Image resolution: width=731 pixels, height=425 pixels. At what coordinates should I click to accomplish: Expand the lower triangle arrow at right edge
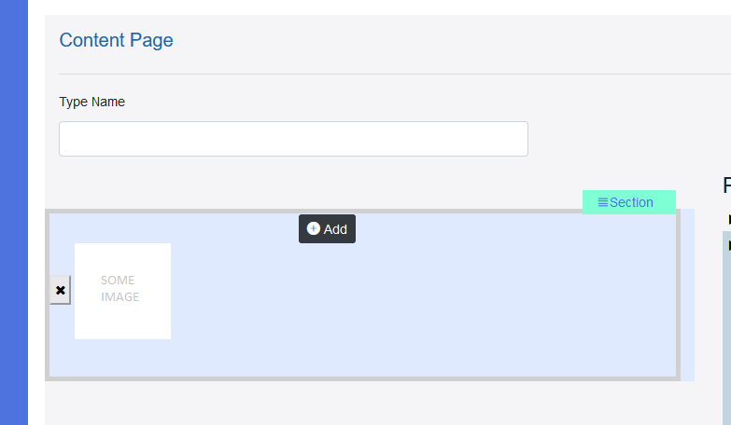tap(729, 246)
